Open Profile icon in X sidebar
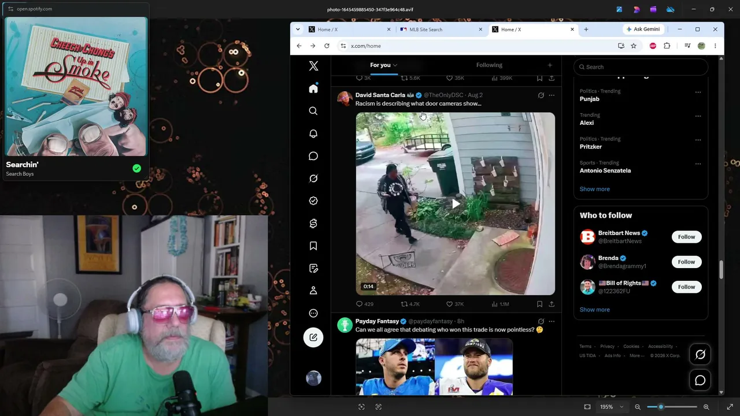The width and height of the screenshot is (740, 416). [x=313, y=291]
